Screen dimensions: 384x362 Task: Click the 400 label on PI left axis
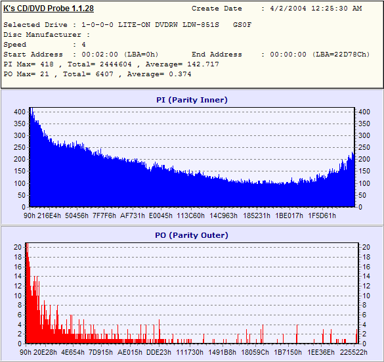(x=20, y=112)
